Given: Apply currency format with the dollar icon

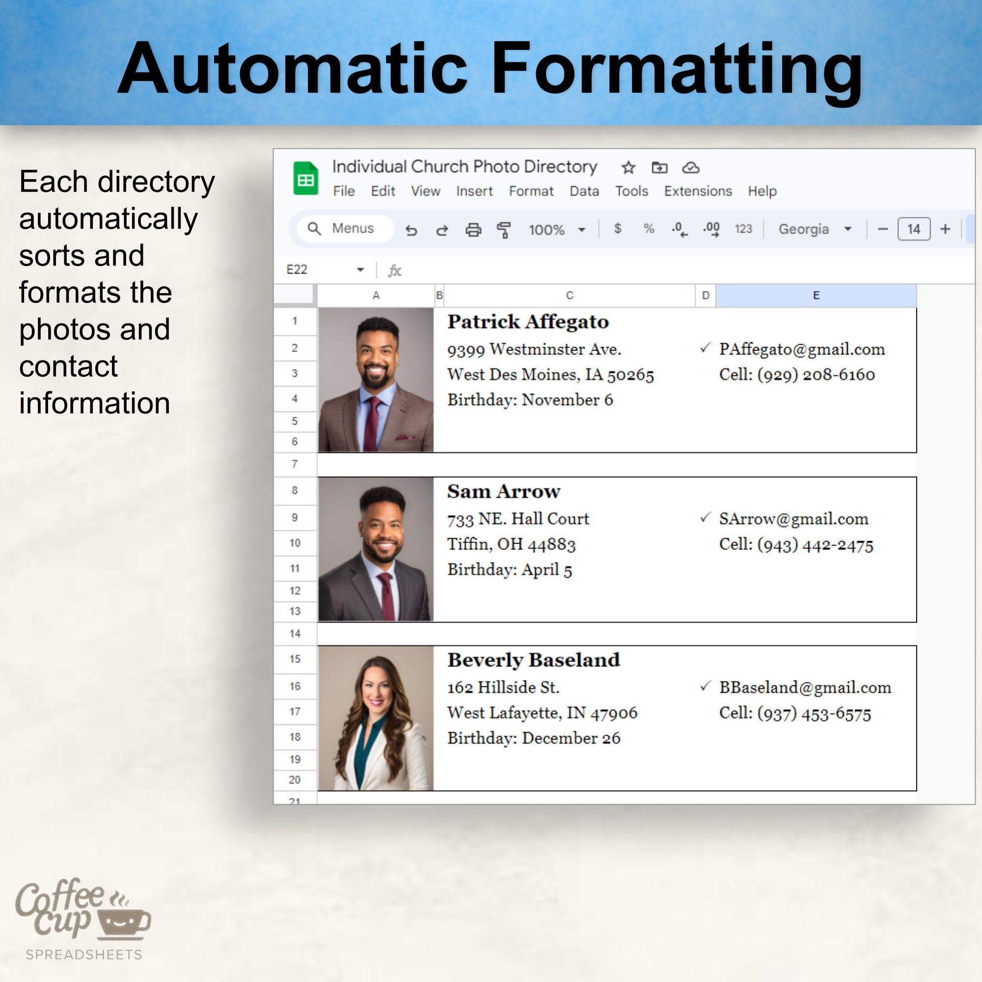Looking at the screenshot, I should (x=618, y=229).
